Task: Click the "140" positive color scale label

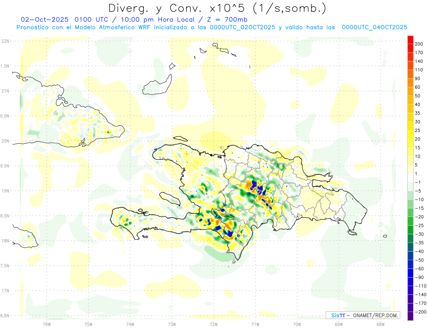Action: pyautogui.click(x=419, y=61)
